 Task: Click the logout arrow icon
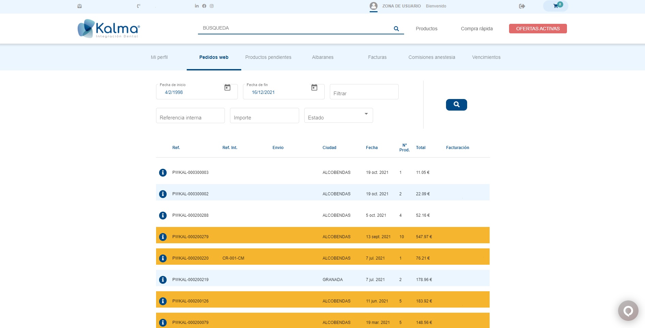pyautogui.click(x=522, y=6)
